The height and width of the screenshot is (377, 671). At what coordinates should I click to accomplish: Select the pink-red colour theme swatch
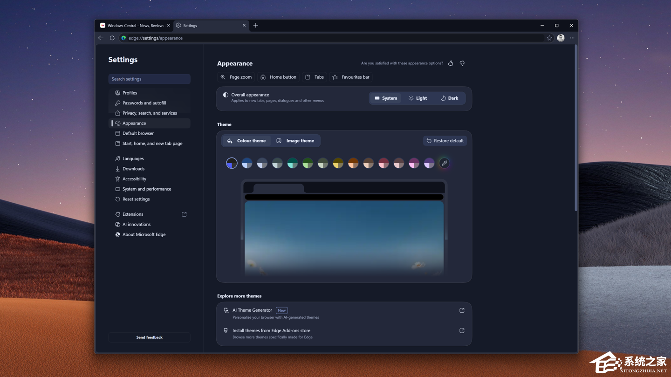tap(383, 163)
